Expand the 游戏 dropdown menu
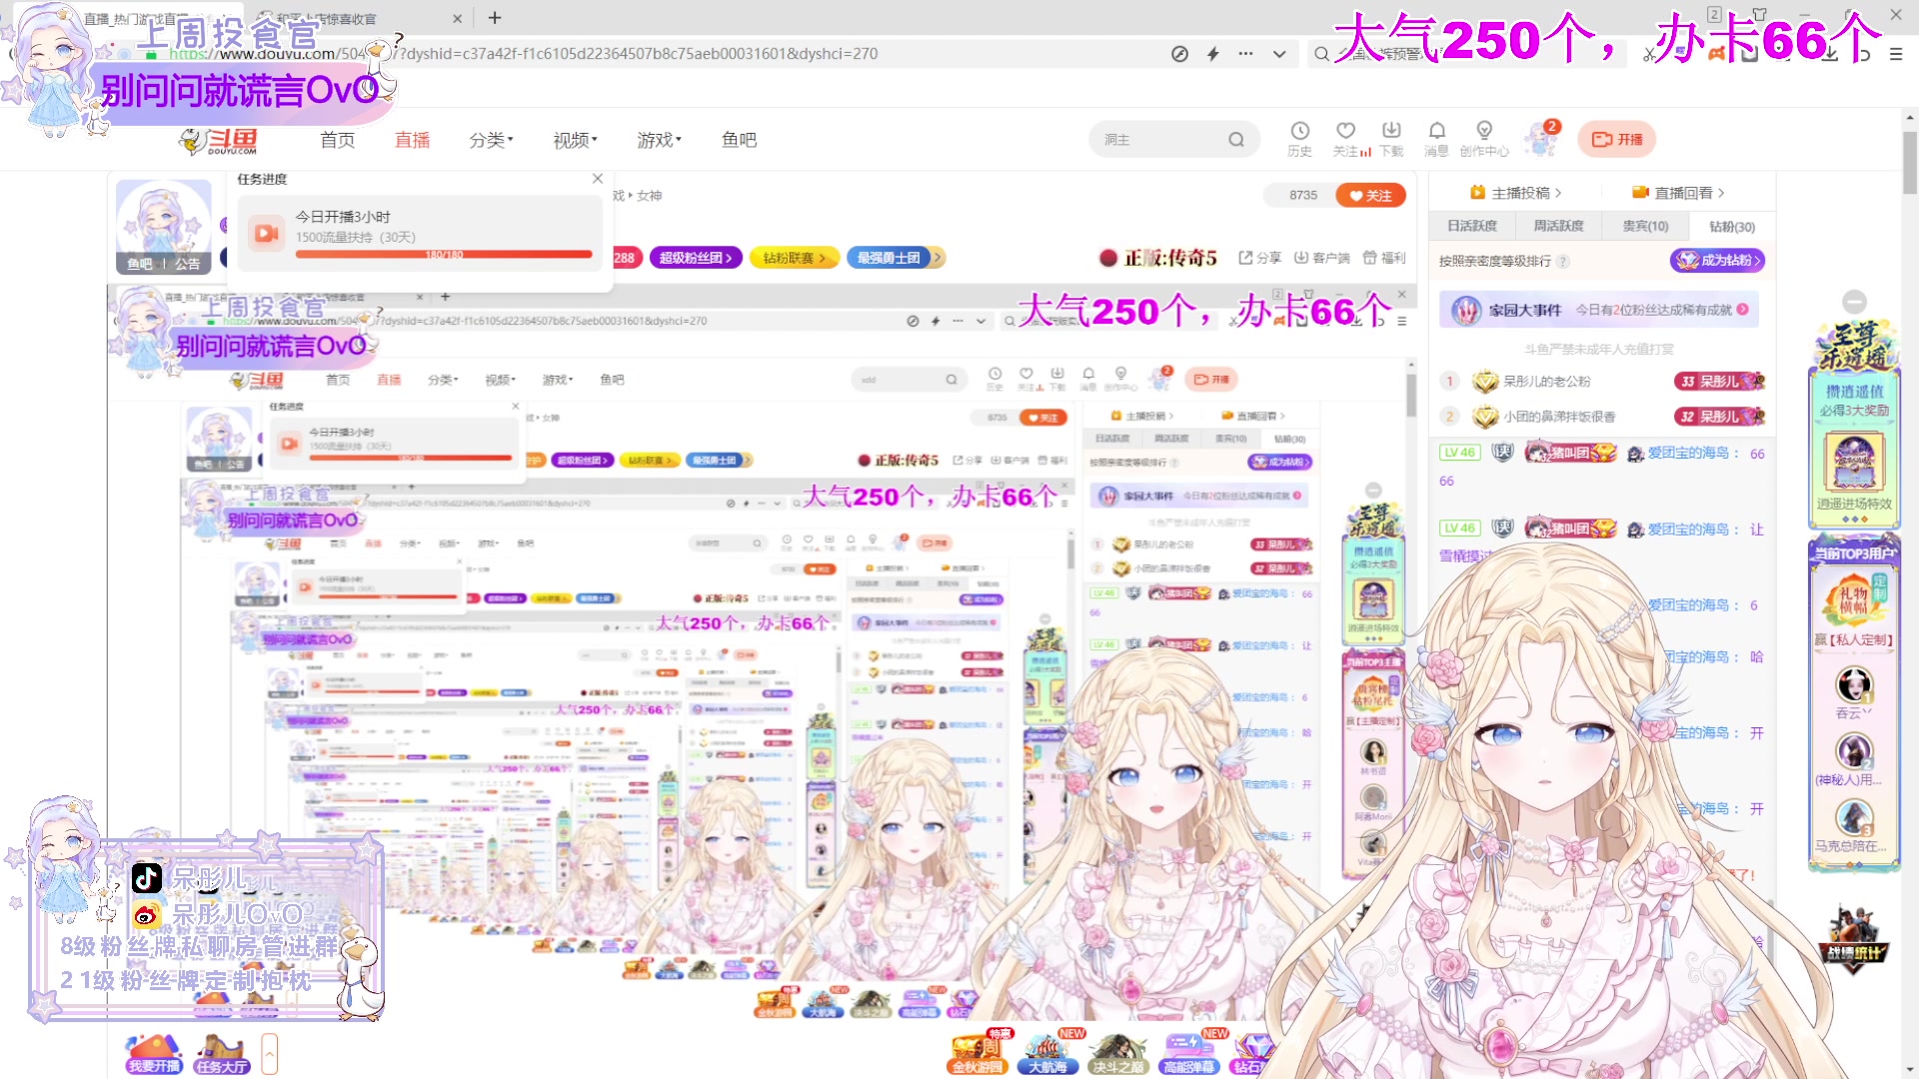 click(x=659, y=140)
